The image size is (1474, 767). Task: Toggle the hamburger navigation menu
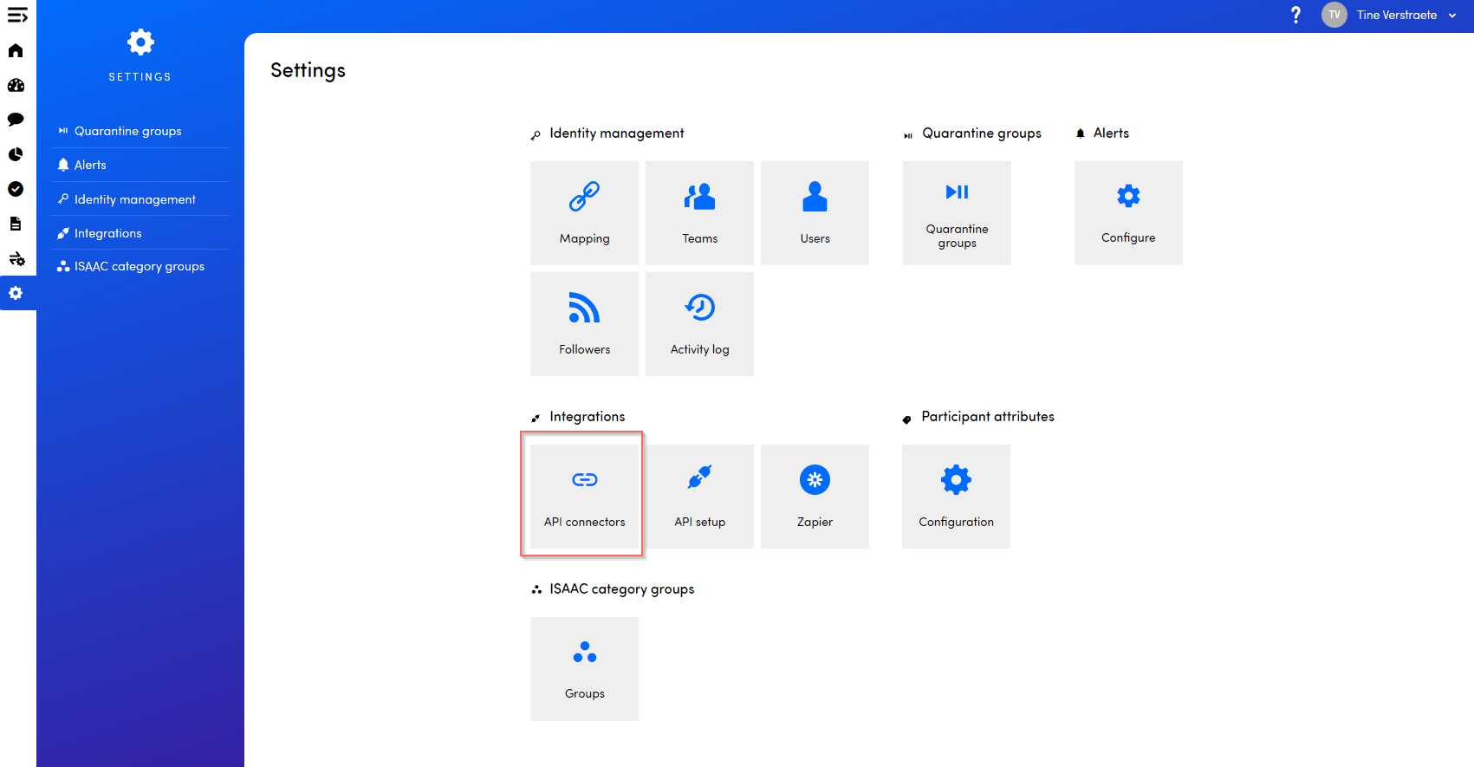tap(17, 16)
